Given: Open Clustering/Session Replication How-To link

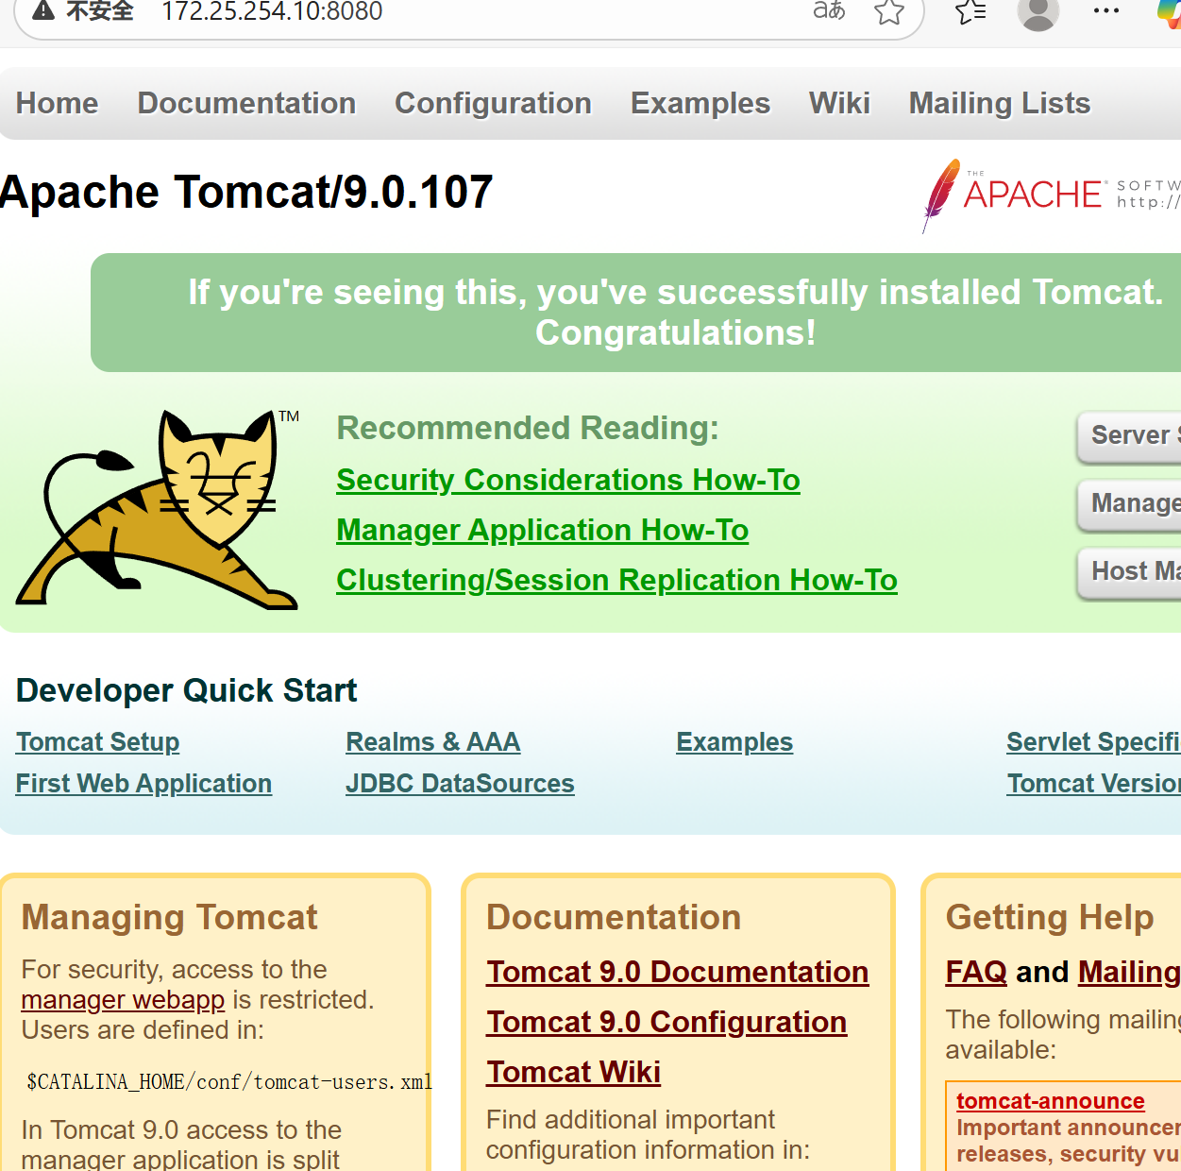Looking at the screenshot, I should [617, 580].
